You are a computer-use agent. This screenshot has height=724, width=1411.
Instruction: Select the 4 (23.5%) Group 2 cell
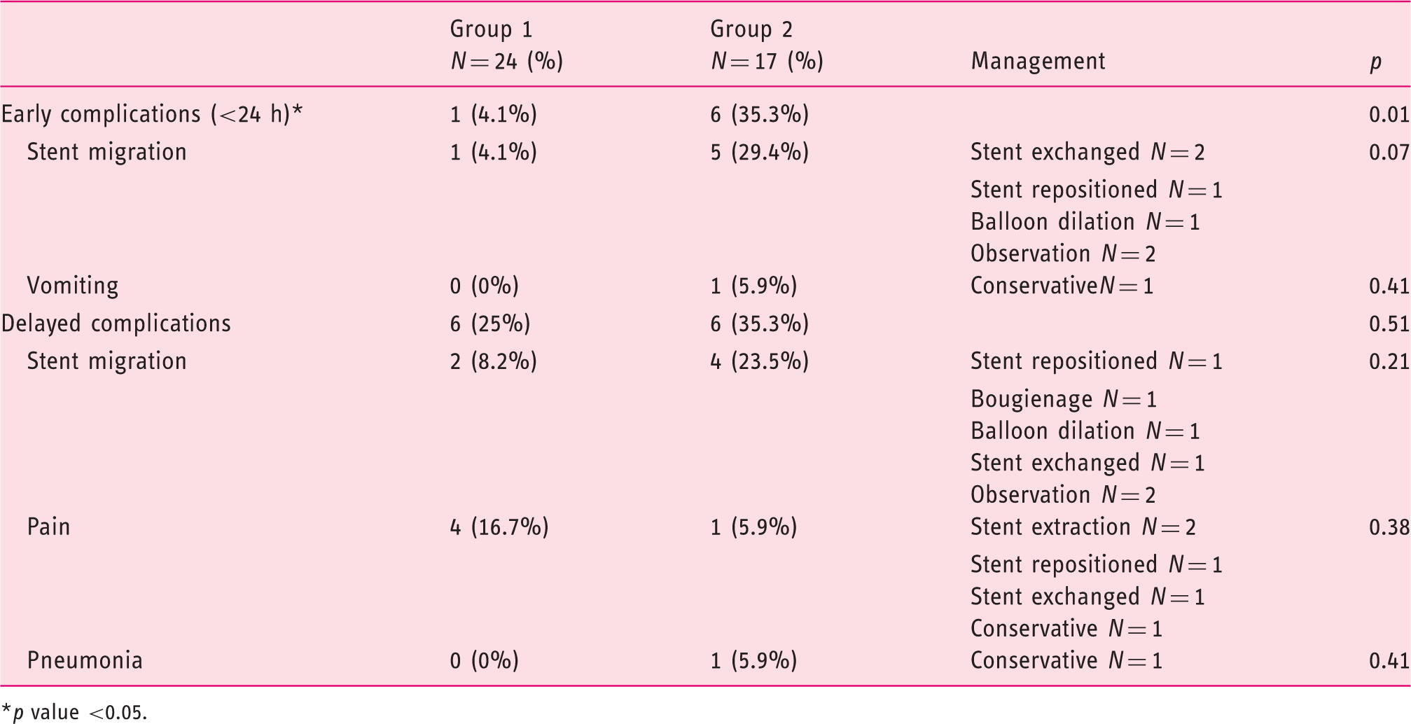(760, 361)
